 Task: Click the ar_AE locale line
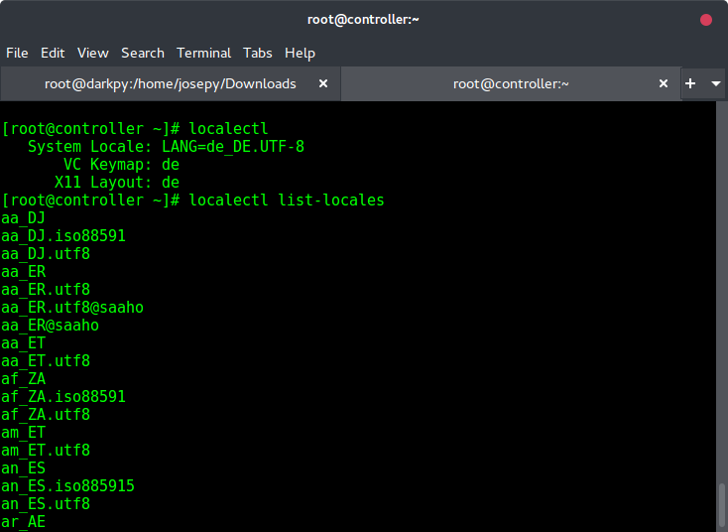pyautogui.click(x=23, y=522)
